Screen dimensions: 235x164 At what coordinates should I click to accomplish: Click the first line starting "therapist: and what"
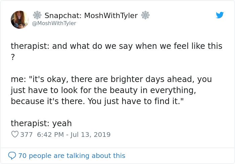(116, 46)
